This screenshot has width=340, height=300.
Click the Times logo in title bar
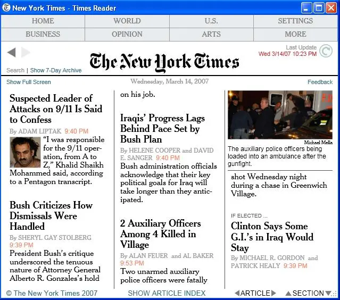[x=6, y=8]
